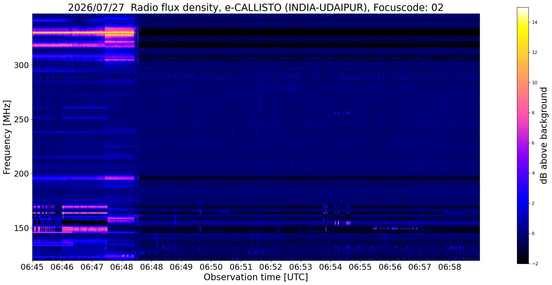The image size is (552, 285).
Task: Click the 06:58 time tick label
Action: click(450, 267)
